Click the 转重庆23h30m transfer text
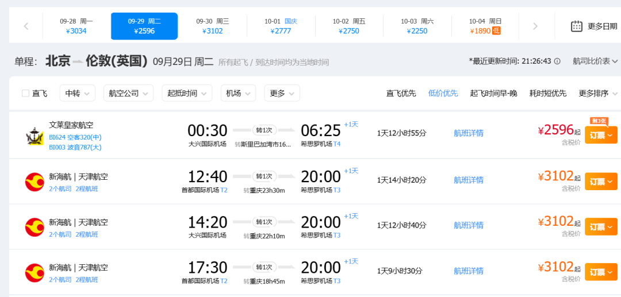 (x=264, y=191)
